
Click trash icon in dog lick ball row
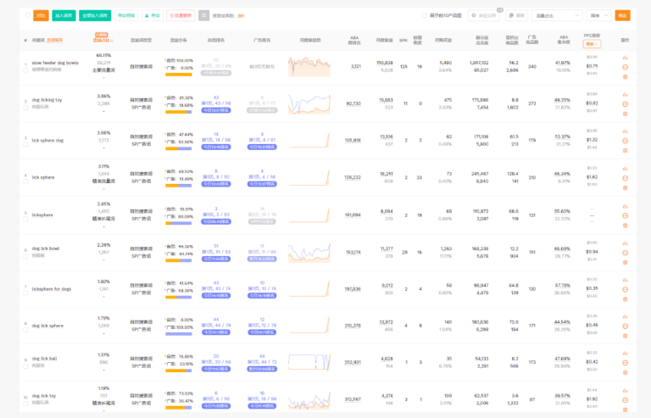click(x=625, y=372)
